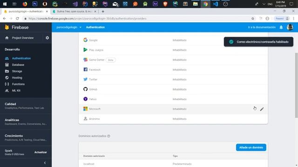Select the GitHub provider row
Image resolution: width=298 pixels, height=167 pixels.
click(173, 90)
